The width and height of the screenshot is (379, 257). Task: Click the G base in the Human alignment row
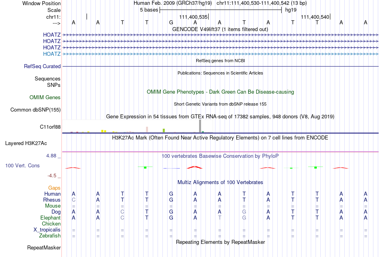coord(171,194)
